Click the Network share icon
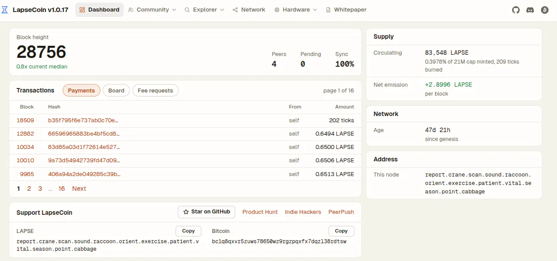The width and height of the screenshot is (557, 261). (x=235, y=10)
